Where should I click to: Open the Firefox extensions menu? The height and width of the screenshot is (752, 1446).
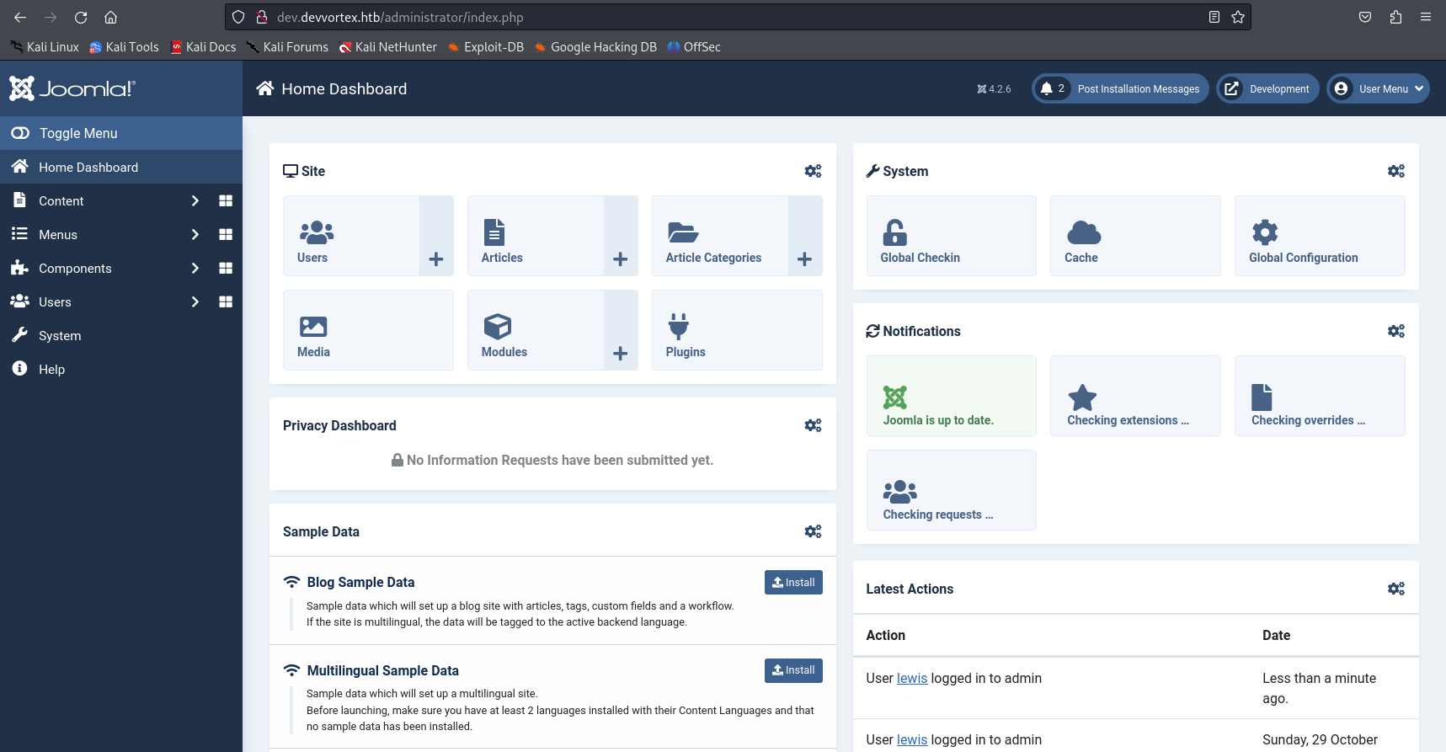tap(1395, 17)
